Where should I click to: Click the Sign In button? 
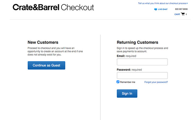[127, 94]
